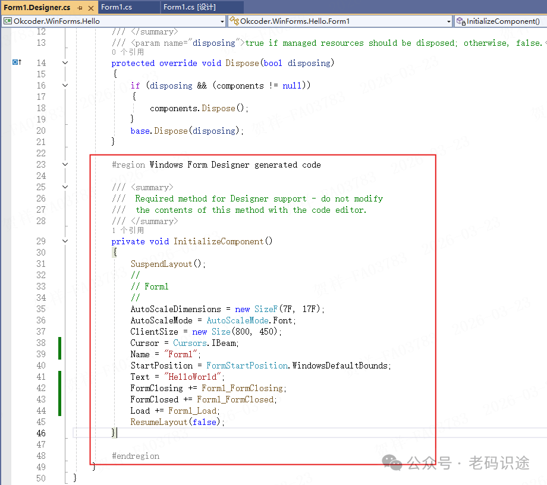Close the Form1.Designer.cs tab
The height and width of the screenshot is (485, 547).
(x=90, y=7)
